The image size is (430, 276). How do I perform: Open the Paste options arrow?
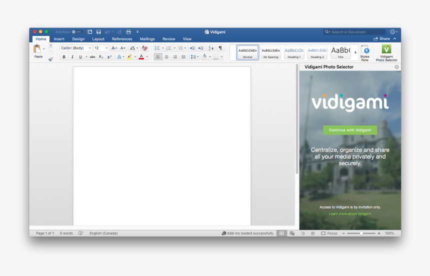coord(44,49)
